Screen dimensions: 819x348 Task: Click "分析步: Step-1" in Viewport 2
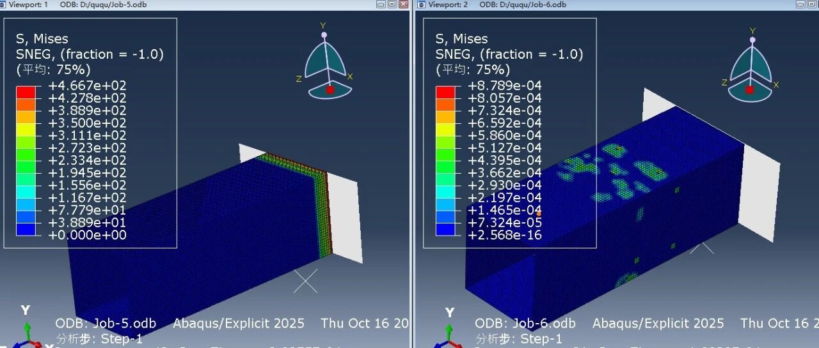pos(519,338)
